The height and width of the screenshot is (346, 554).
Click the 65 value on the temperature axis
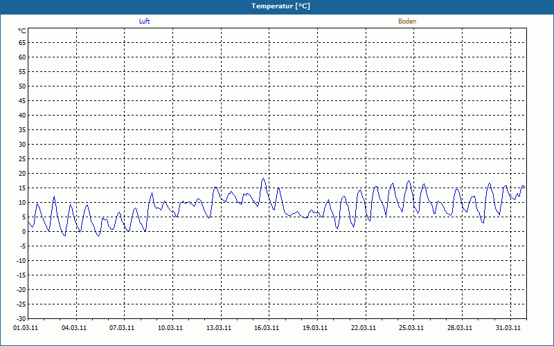22,43
